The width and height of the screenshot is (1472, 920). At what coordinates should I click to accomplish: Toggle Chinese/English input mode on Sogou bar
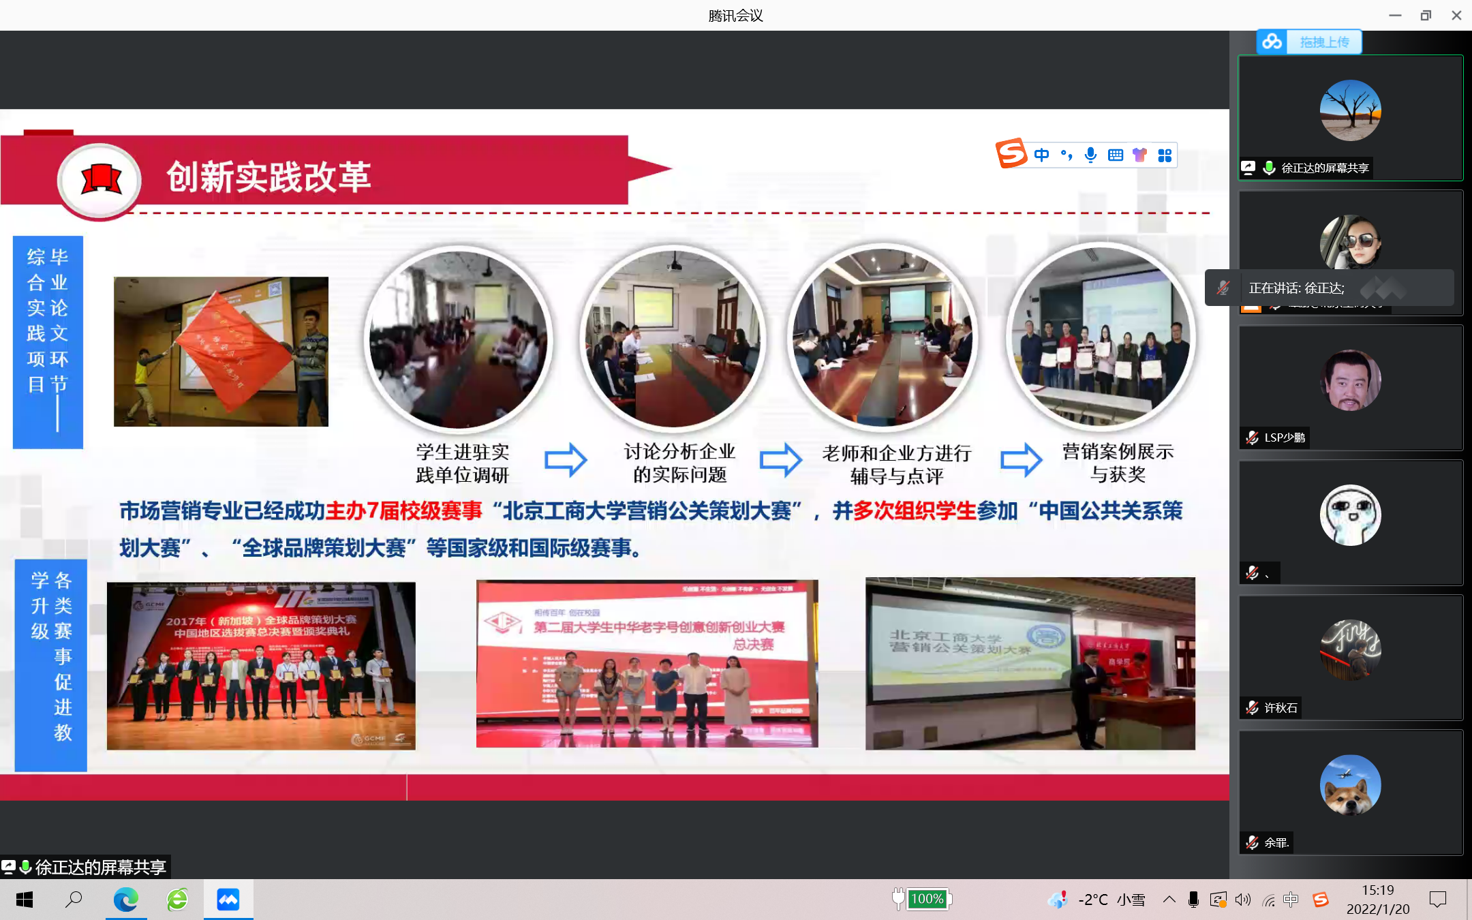[1041, 155]
